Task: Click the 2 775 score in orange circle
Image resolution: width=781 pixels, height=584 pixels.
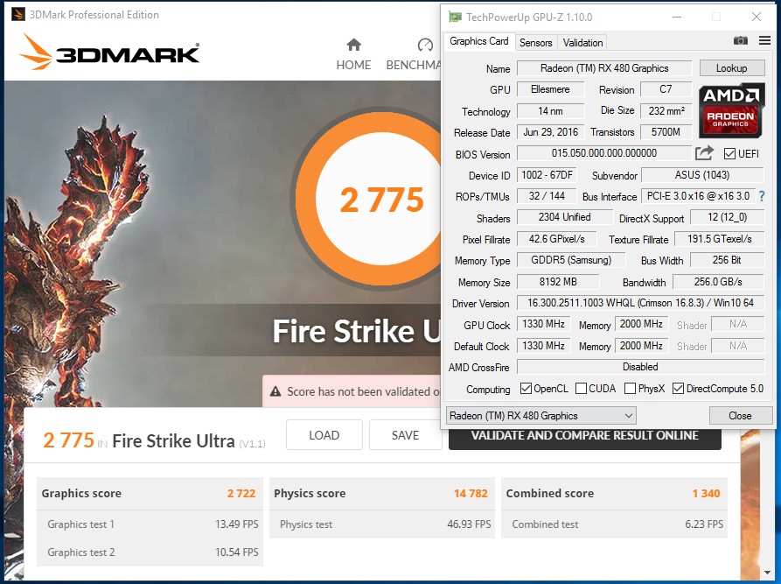Action: click(x=382, y=200)
